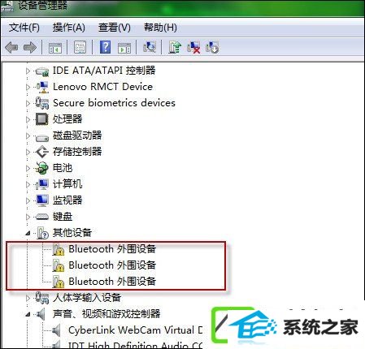Click the Properties toolbar icon
This screenshot has width=365, height=349.
pyautogui.click(x=80, y=47)
